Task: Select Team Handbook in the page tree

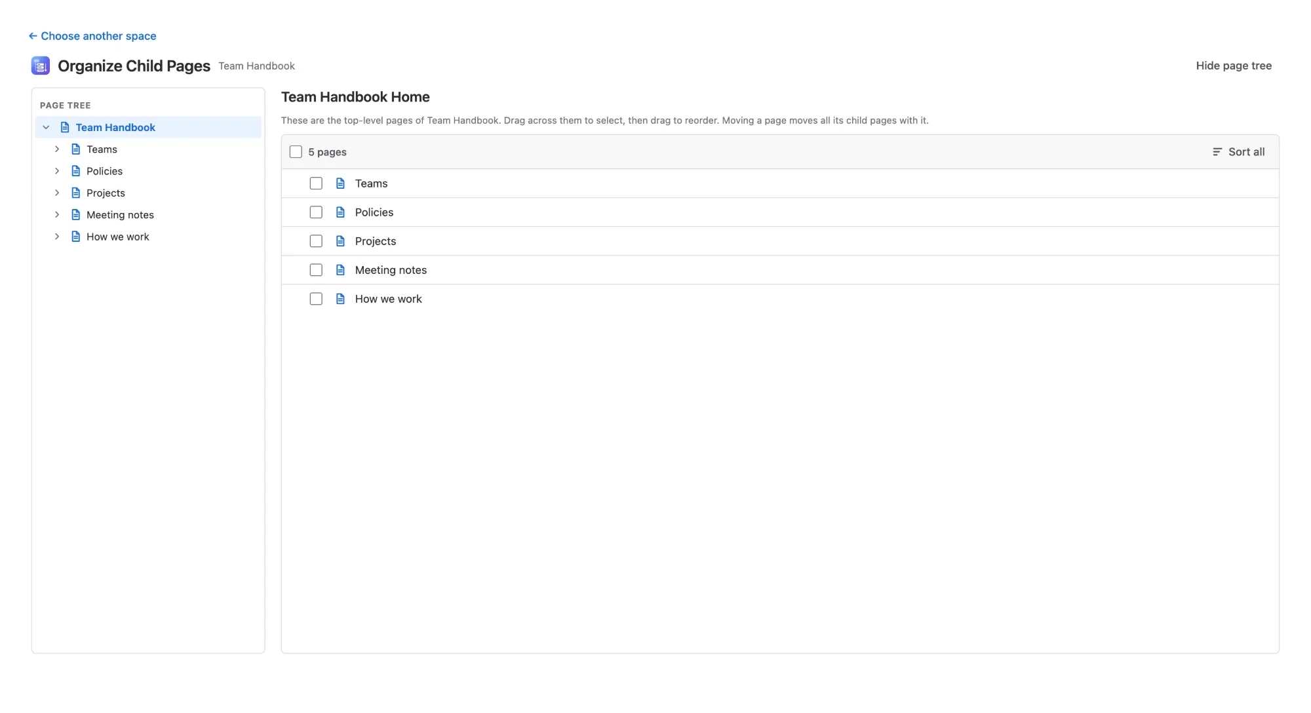Action: [115, 127]
